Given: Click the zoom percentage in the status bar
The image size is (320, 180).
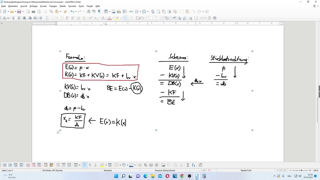Looking at the screenshot, I should click(316, 170).
